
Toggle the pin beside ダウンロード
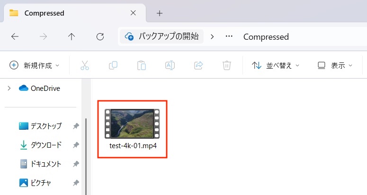tap(76, 145)
